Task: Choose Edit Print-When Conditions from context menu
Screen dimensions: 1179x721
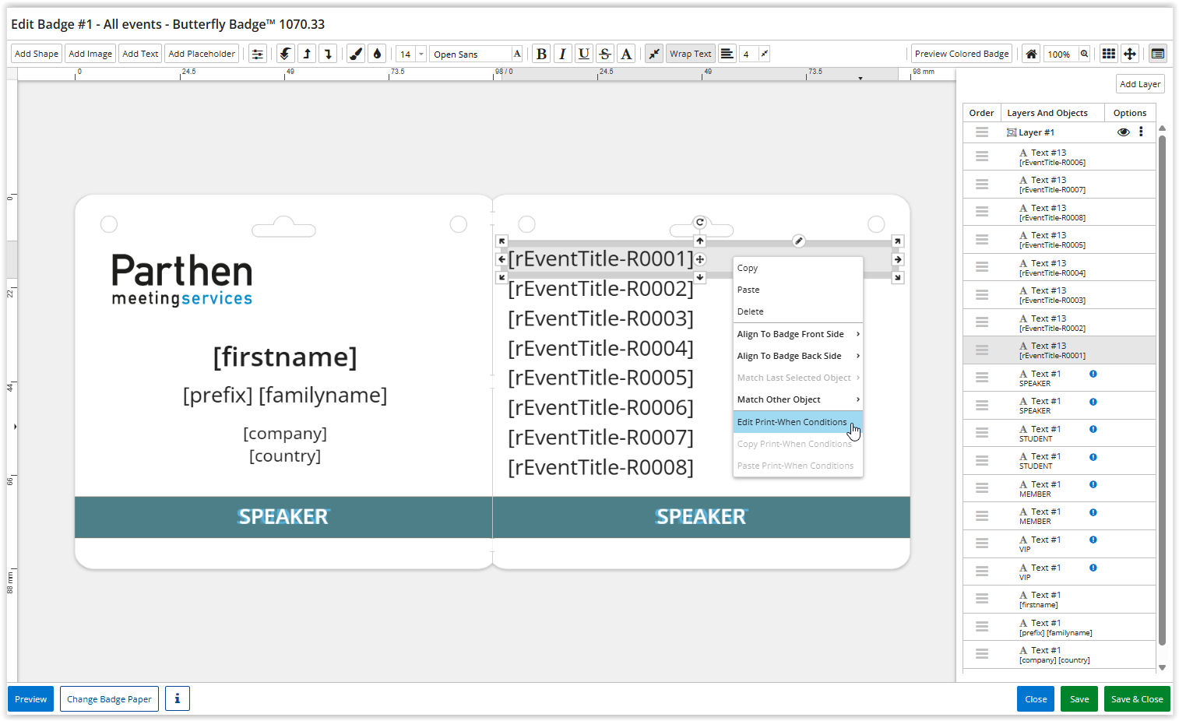Action: [792, 422]
